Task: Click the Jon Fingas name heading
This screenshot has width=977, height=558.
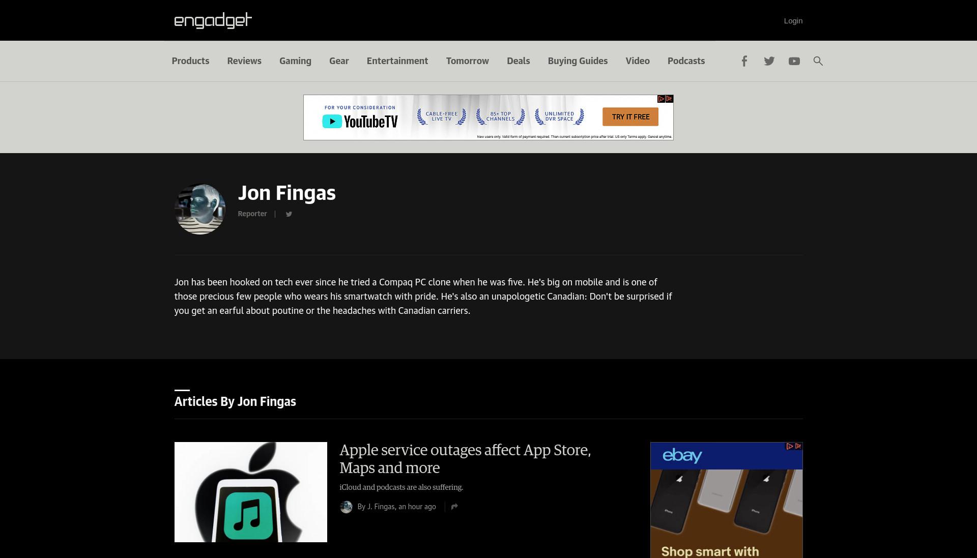Action: pos(286,193)
